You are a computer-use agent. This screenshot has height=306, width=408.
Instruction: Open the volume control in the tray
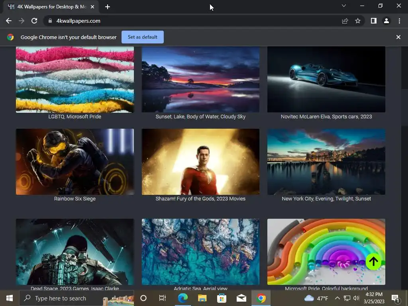[356, 298]
